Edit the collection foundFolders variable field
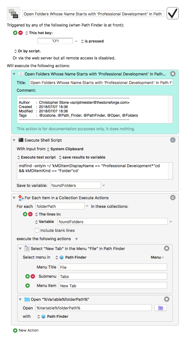Image resolution: width=185 pixels, height=339 pixels. (x=113, y=222)
